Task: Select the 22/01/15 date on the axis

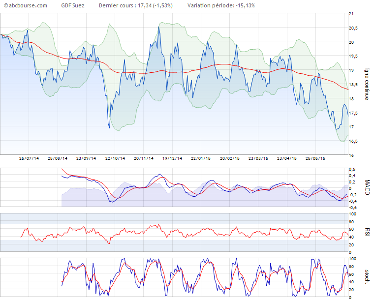Action: 201,159
